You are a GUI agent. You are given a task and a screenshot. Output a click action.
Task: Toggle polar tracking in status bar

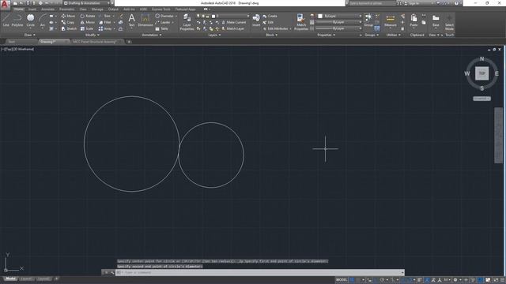[x=382, y=280]
